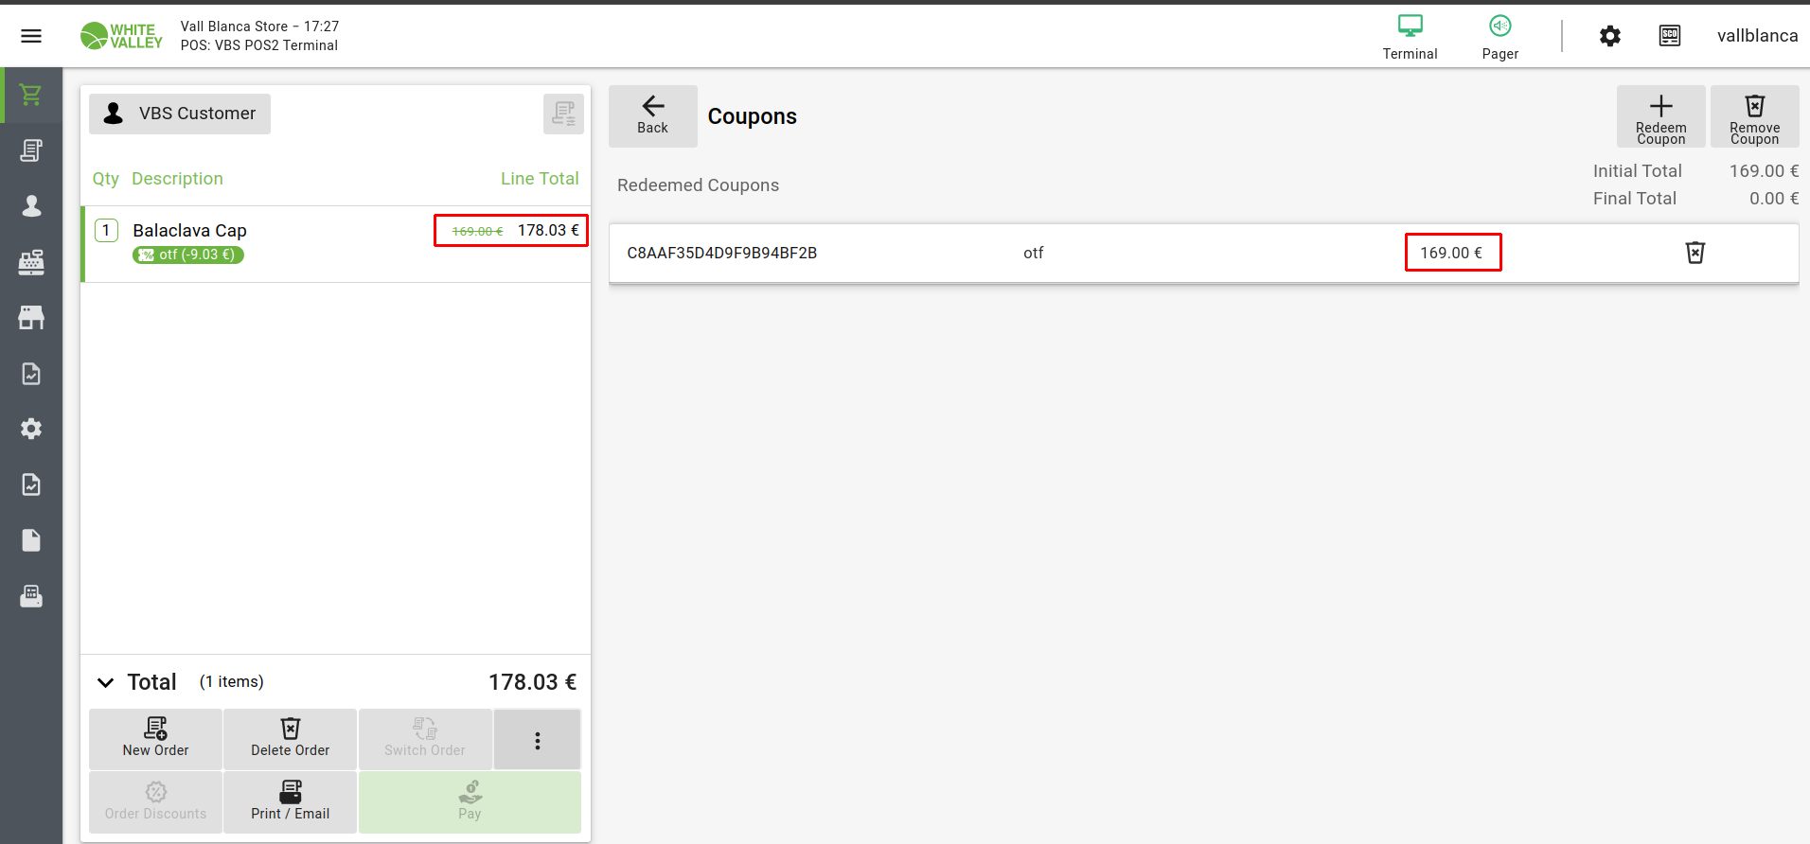Go back from Coupons screen
Viewport: 1810px width, 844px height.
(652, 115)
